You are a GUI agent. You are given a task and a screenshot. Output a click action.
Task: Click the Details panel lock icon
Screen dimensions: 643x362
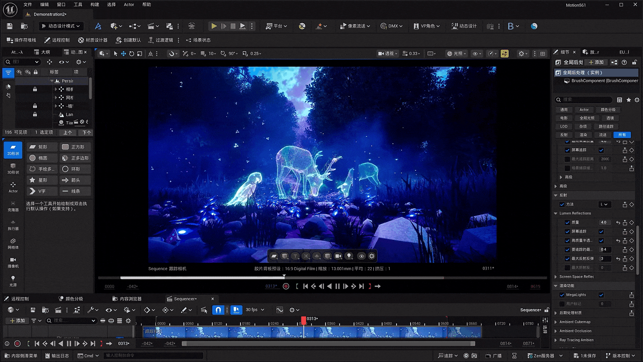pos(634,62)
